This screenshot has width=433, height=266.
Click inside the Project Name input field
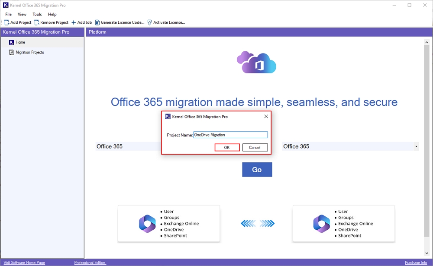tap(231, 134)
